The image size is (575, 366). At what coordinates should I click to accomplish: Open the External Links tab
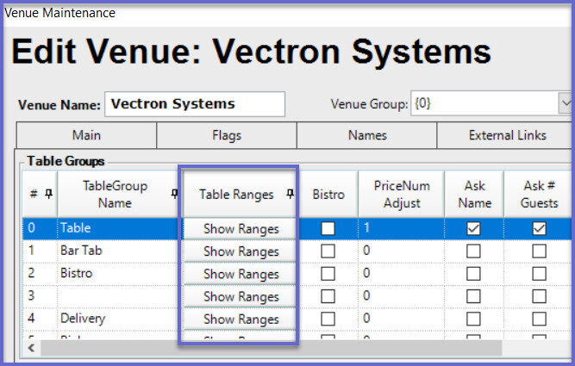(x=505, y=135)
